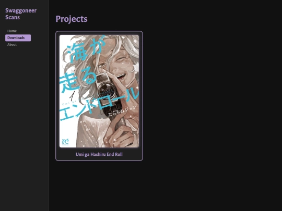Image resolution: width=282 pixels, height=211 pixels.
Task: Click the project card's bottom caption area
Action: 99,155
